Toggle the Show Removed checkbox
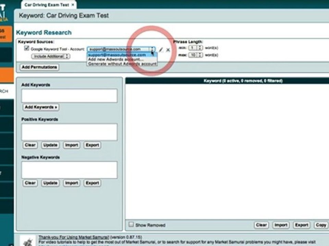 coord(131,224)
